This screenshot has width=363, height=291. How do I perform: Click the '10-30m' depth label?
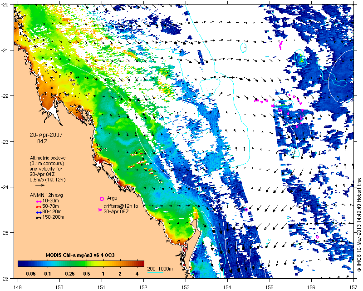pos(51,201)
